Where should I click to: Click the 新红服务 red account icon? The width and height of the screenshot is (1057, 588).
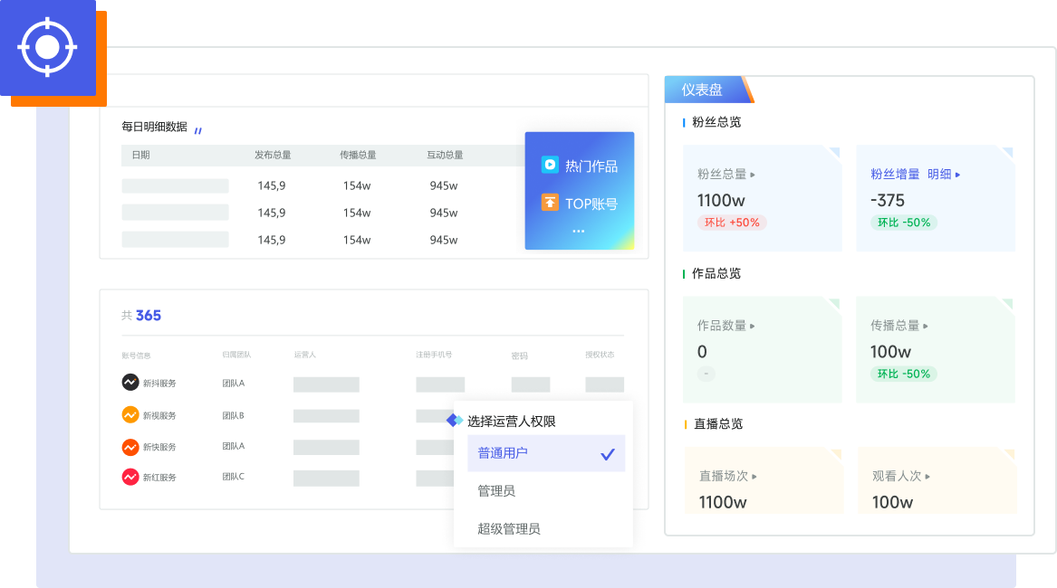pos(130,477)
